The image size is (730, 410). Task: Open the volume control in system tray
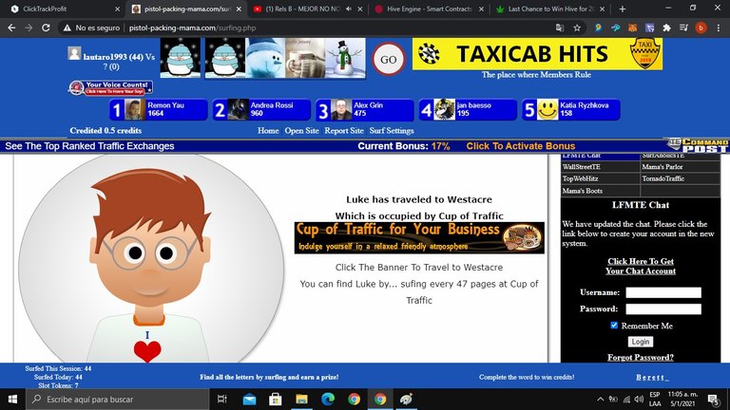[639, 399]
